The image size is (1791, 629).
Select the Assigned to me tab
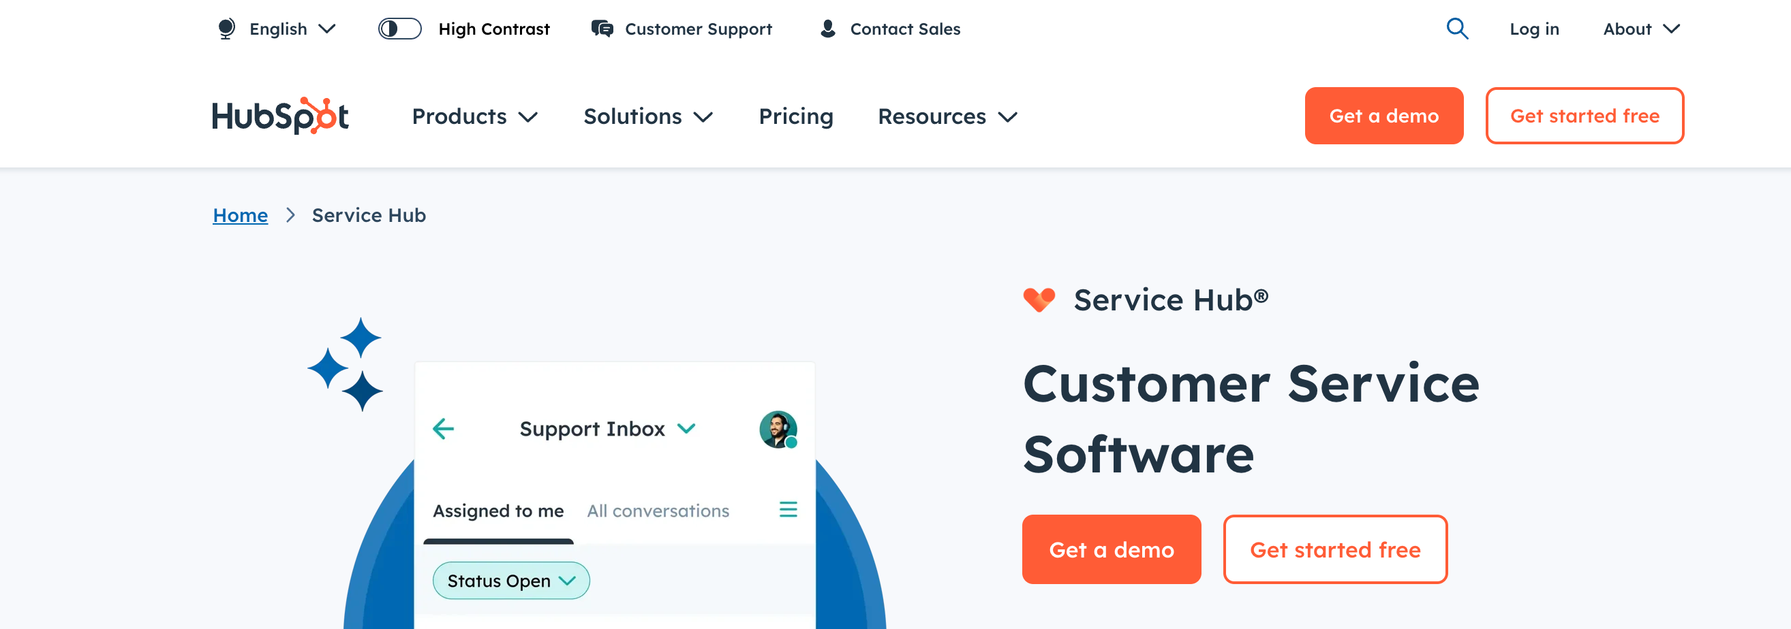498,511
